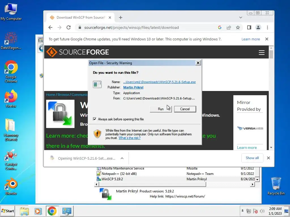Open a new Chrome tab
This screenshot has width=290, height=217.
pyautogui.click(x=121, y=18)
